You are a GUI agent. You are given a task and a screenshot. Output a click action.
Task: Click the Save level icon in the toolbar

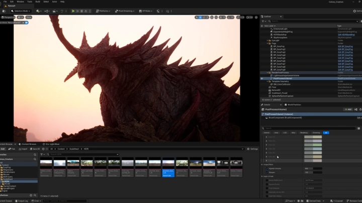pos(4,11)
